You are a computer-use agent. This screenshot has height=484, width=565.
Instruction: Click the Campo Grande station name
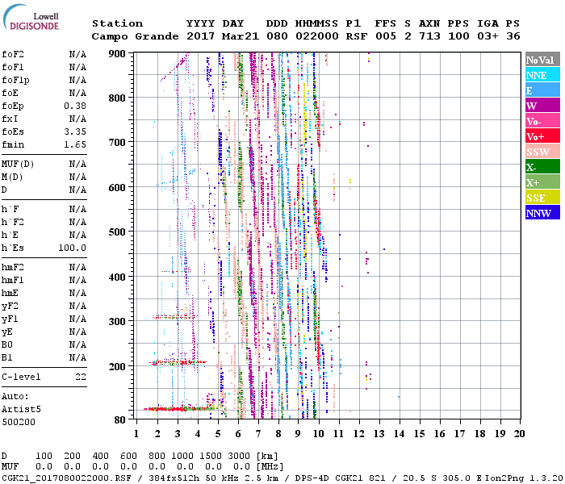135,36
